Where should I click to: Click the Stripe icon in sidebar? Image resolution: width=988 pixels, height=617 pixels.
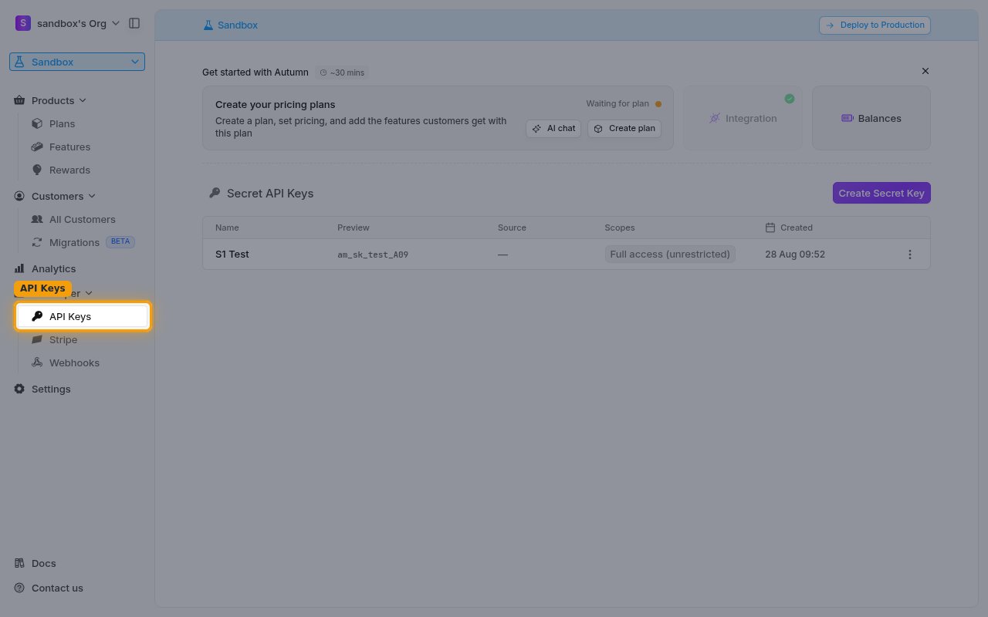pos(36,339)
